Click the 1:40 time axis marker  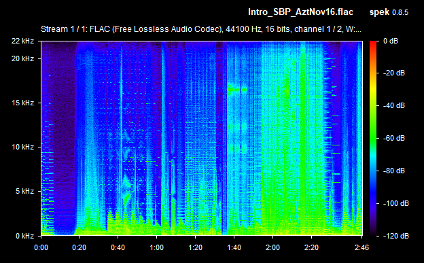[234, 247]
